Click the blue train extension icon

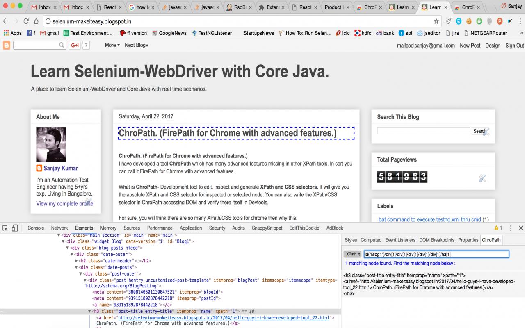coord(459,21)
